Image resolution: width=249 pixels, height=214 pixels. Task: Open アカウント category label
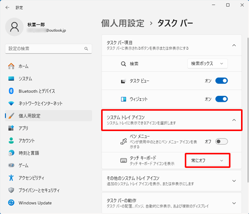[26, 141]
